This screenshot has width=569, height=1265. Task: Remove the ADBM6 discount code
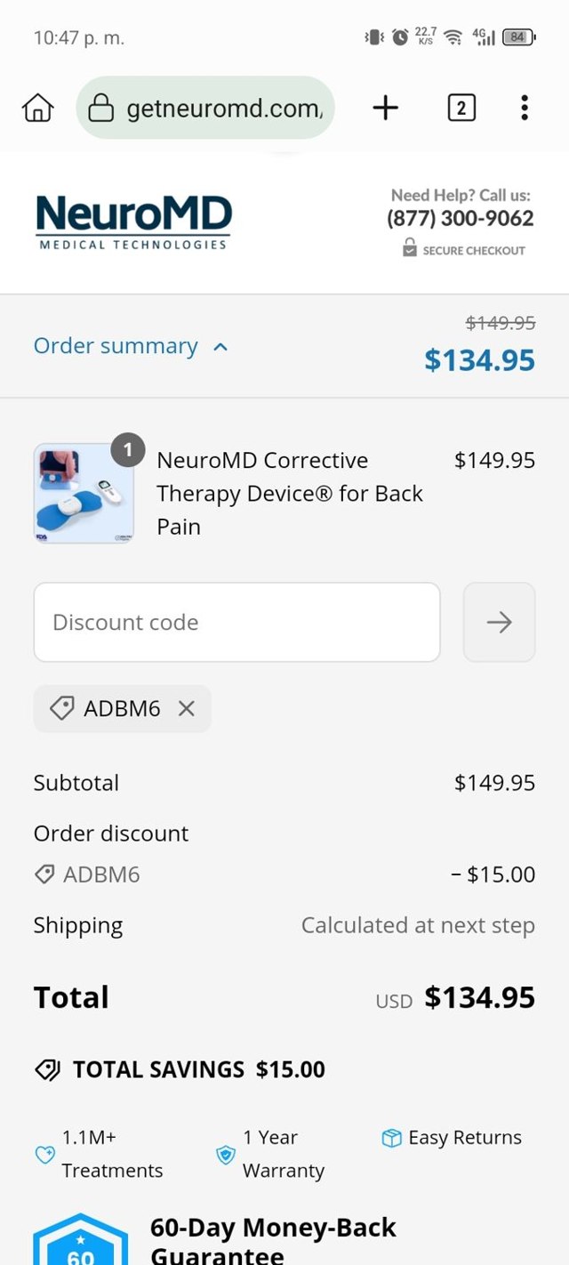187,708
